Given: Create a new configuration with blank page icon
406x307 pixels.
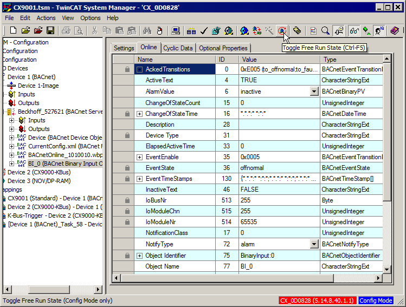Looking at the screenshot, I should [x=13, y=30].
